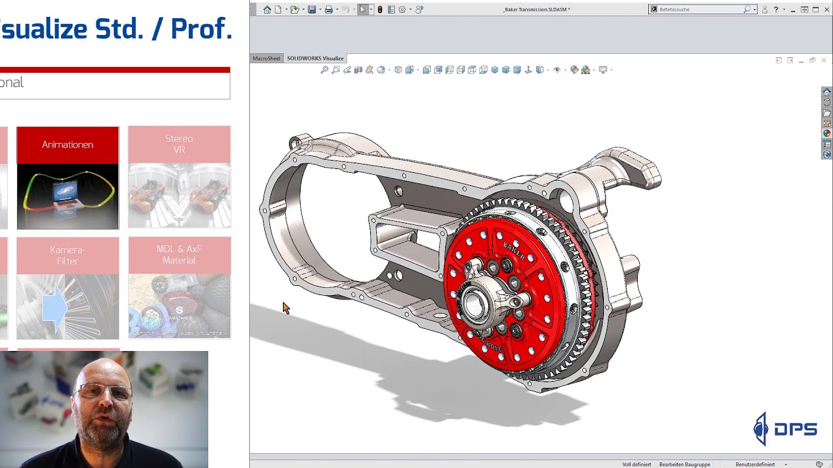Open View Settings monitor icon

[603, 70]
